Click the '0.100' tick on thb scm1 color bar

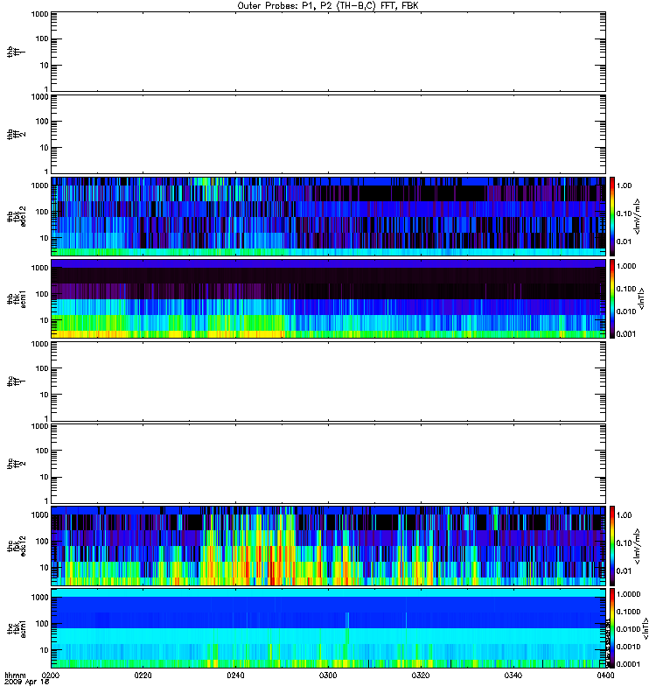tap(625, 289)
